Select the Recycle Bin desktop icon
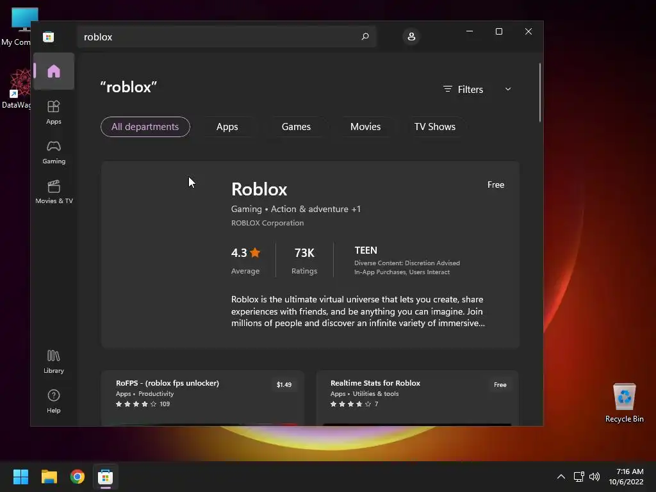Viewport: 656px width, 492px height. pos(624,402)
